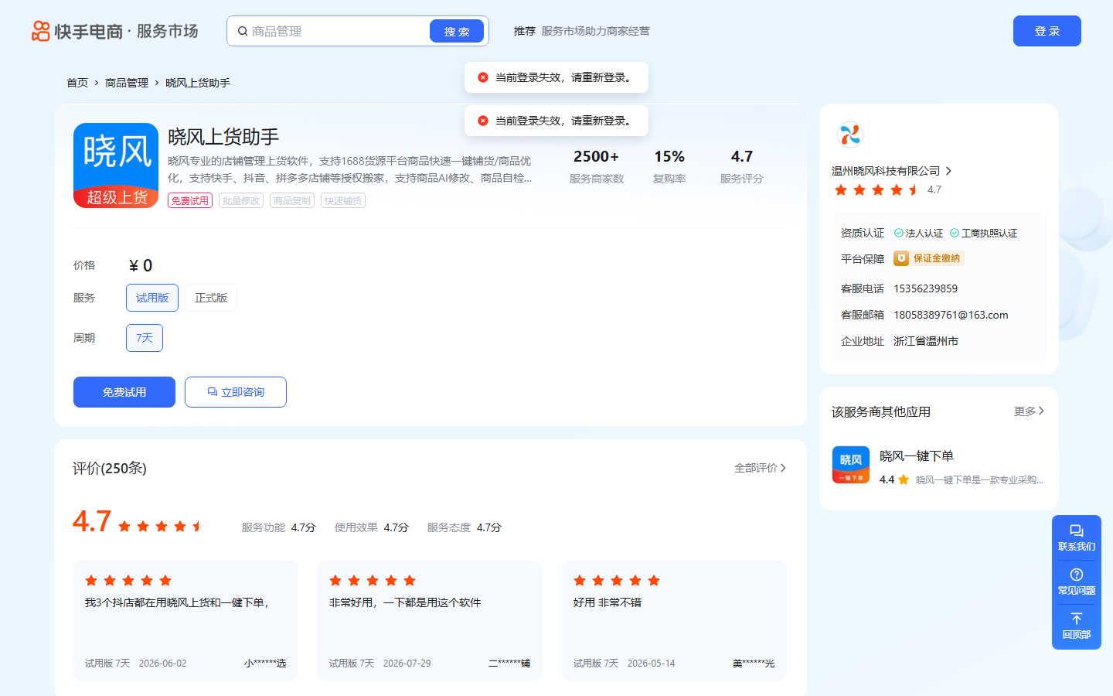Click the stars on the 好用 非常不错 review
This screenshot has width=1113, height=696.
click(617, 581)
